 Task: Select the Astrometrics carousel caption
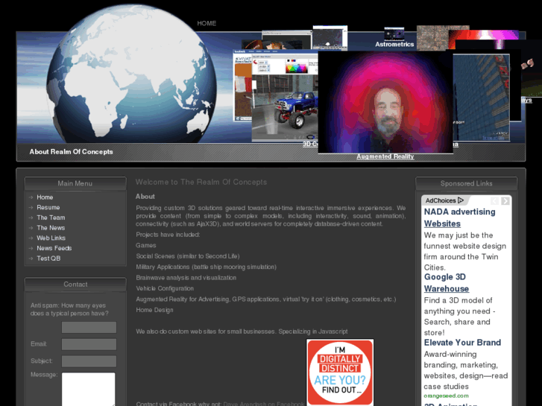click(394, 44)
